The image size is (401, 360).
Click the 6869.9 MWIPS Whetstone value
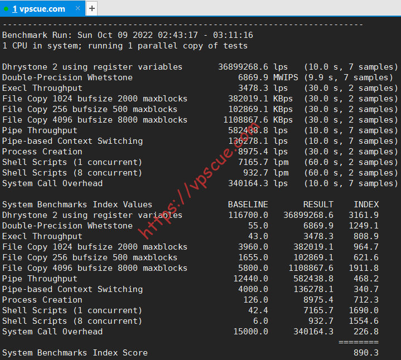[x=268, y=77]
